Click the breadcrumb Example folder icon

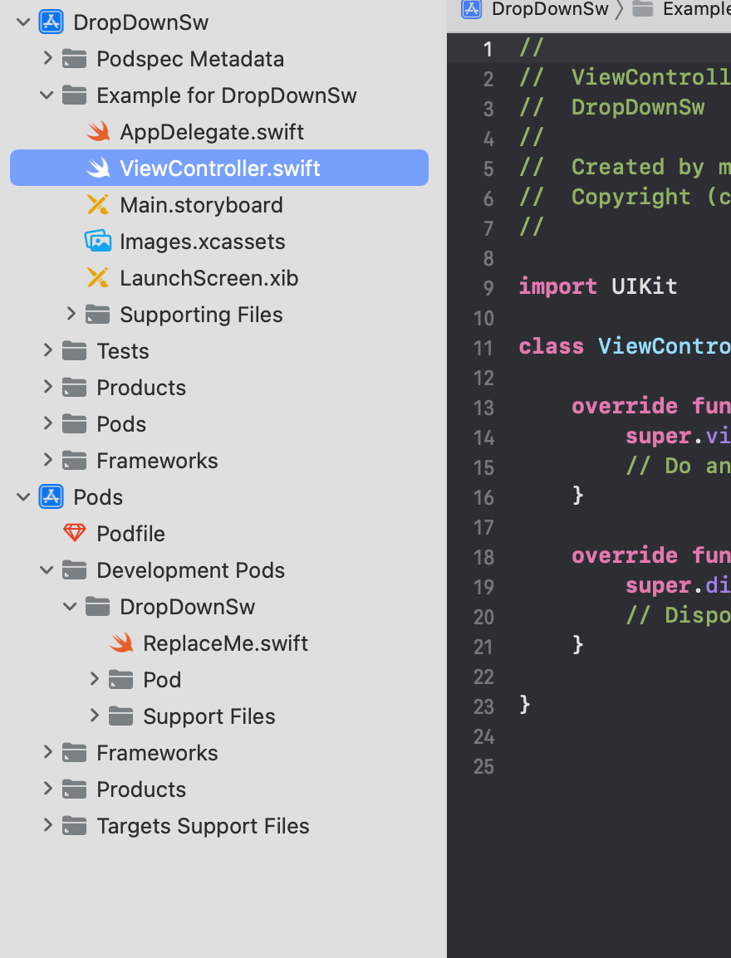(x=642, y=8)
